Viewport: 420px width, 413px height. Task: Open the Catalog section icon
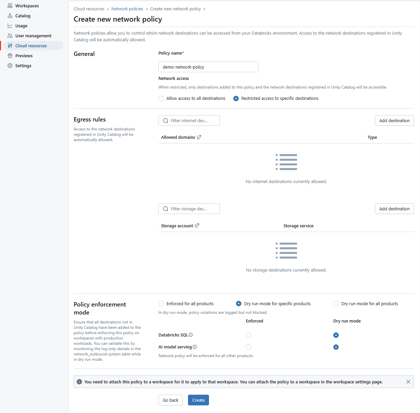point(10,16)
